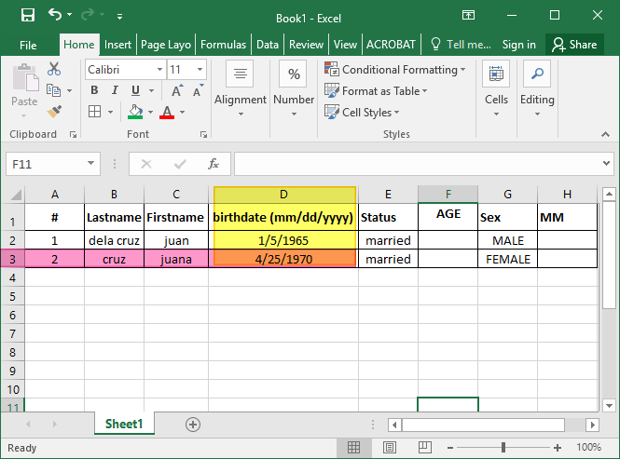Open the Data tab

pyautogui.click(x=268, y=45)
